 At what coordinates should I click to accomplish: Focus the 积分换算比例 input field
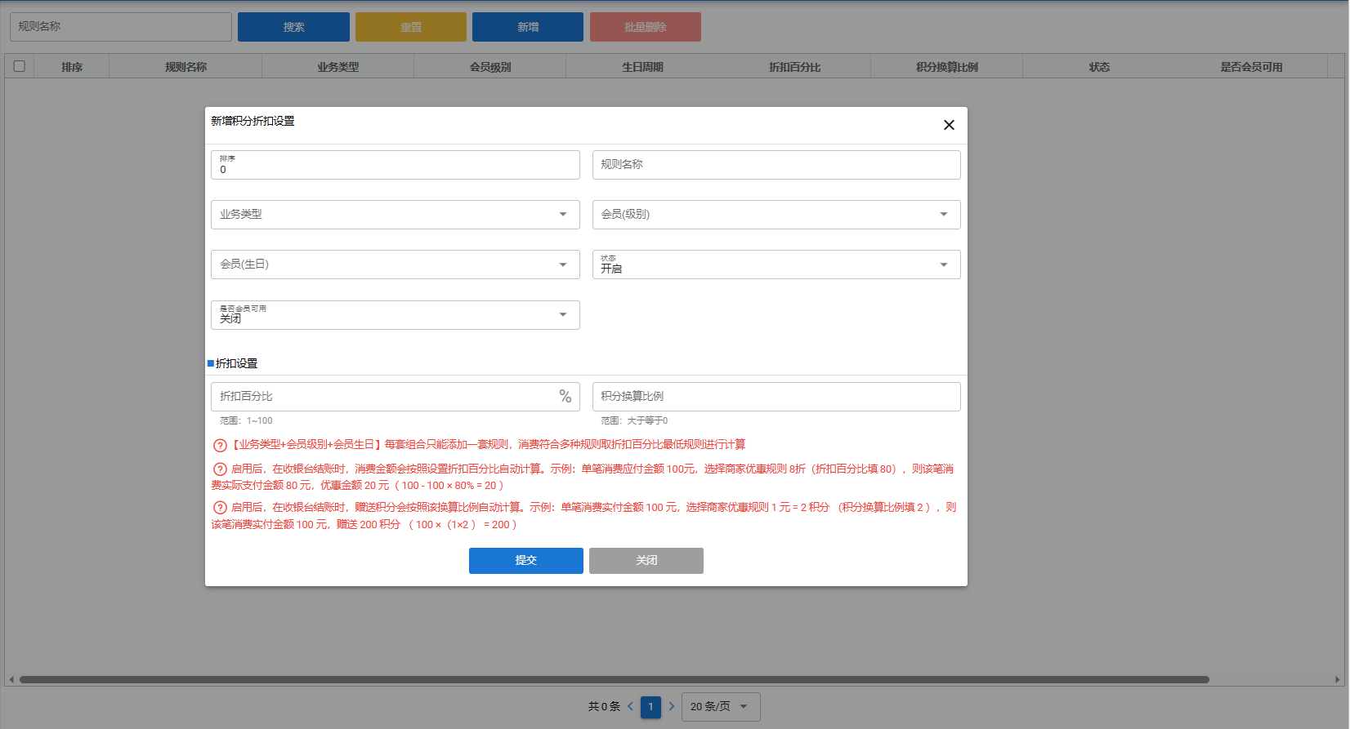point(776,397)
